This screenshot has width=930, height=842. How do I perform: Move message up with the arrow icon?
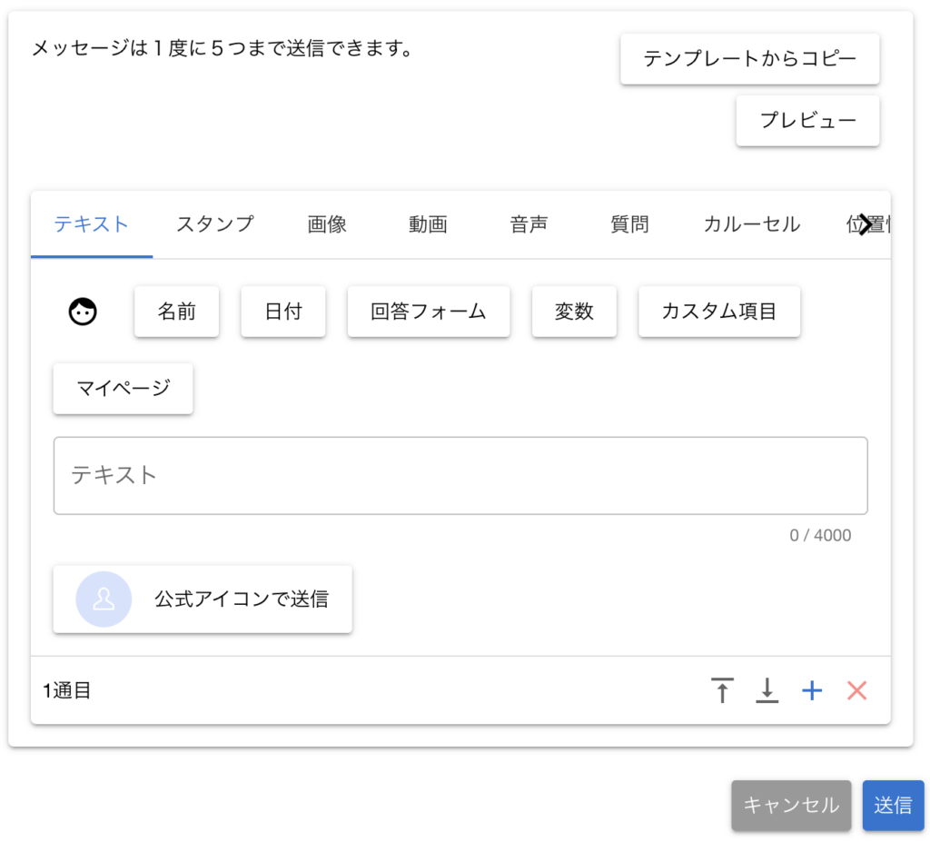coord(722,690)
